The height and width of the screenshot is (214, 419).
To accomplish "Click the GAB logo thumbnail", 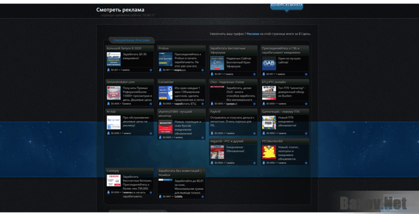I will 268,63.
